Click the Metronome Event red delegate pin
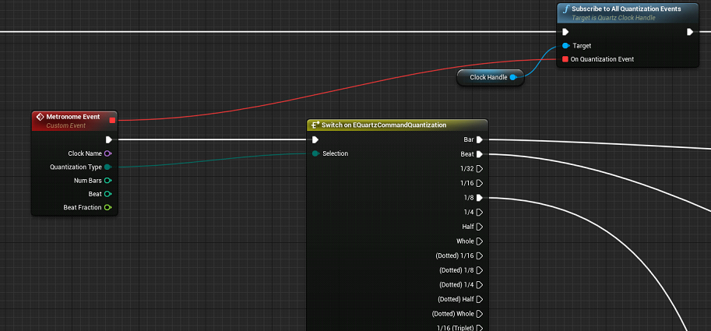 point(112,120)
